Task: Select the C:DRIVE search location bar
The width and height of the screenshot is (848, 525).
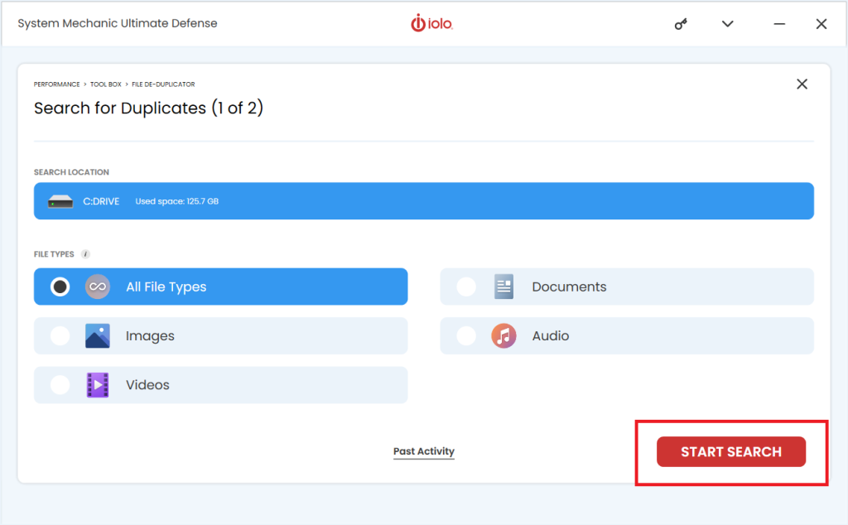Action: pyautogui.click(x=424, y=200)
